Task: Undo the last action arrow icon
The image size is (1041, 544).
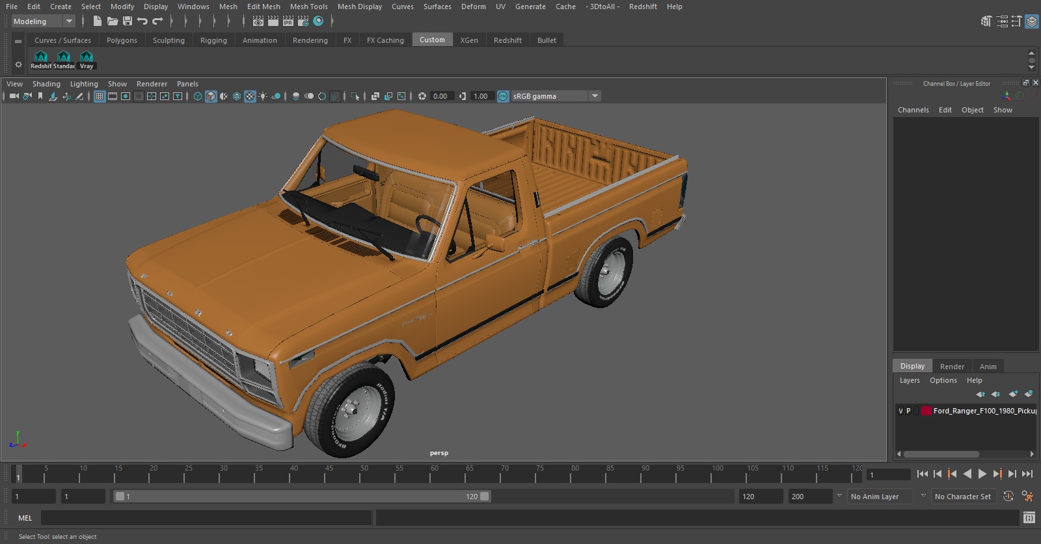Action: [x=142, y=21]
